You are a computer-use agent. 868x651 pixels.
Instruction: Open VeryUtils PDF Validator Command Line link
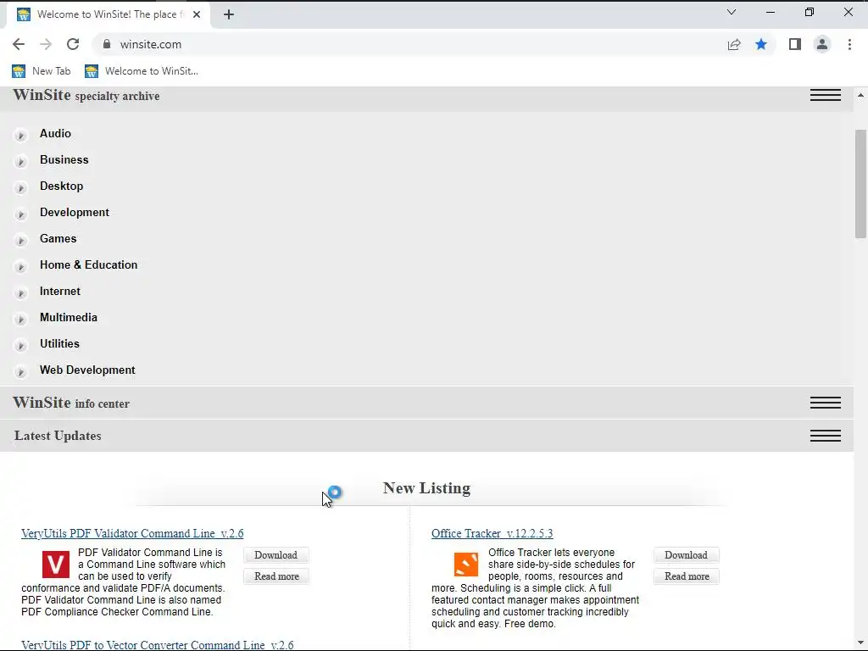pyautogui.click(x=132, y=533)
